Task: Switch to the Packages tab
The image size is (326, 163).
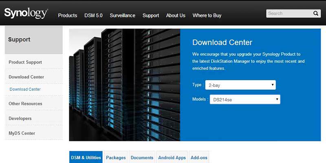Action: tap(116, 157)
